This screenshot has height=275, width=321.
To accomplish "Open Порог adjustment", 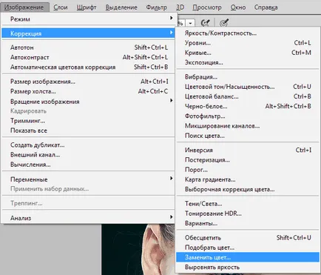I will 248,170.
